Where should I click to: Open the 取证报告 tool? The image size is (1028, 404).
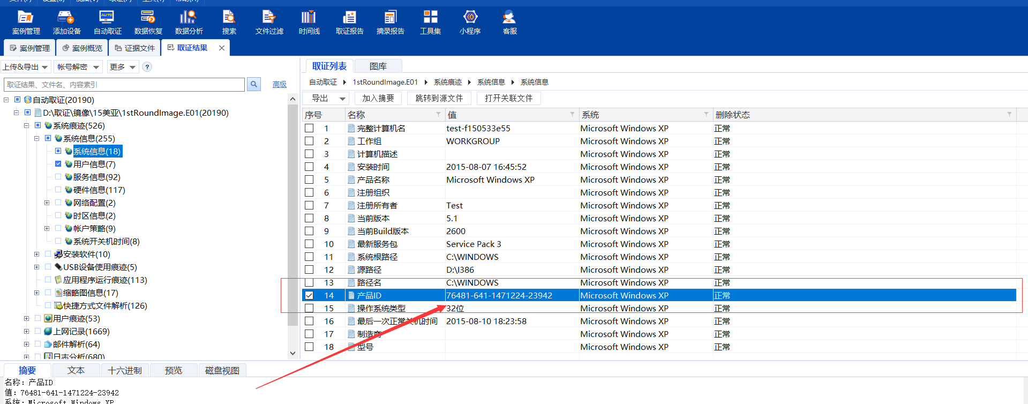pos(349,23)
